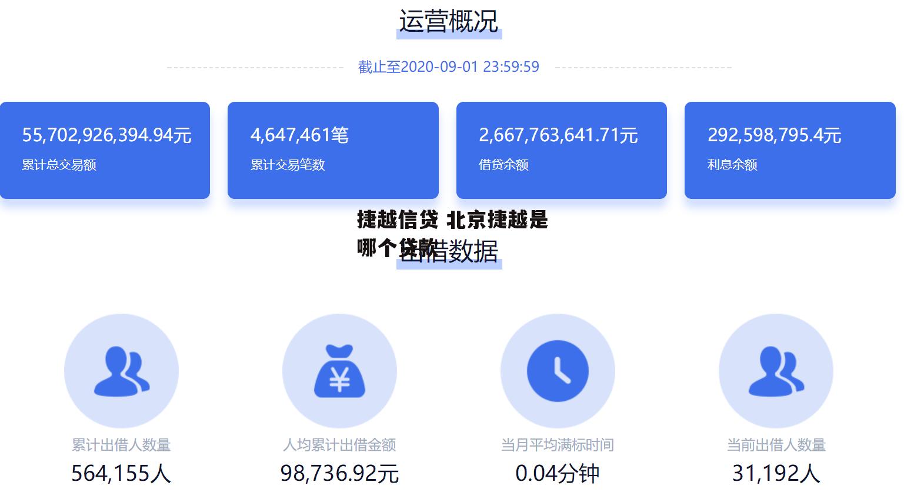The height and width of the screenshot is (502, 904).
Task: Click the 当月平均满标时间 label
Action: point(558,445)
